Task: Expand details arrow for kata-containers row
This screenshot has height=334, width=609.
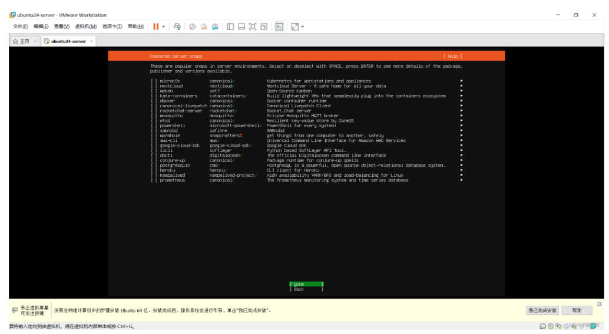Action: point(461,96)
